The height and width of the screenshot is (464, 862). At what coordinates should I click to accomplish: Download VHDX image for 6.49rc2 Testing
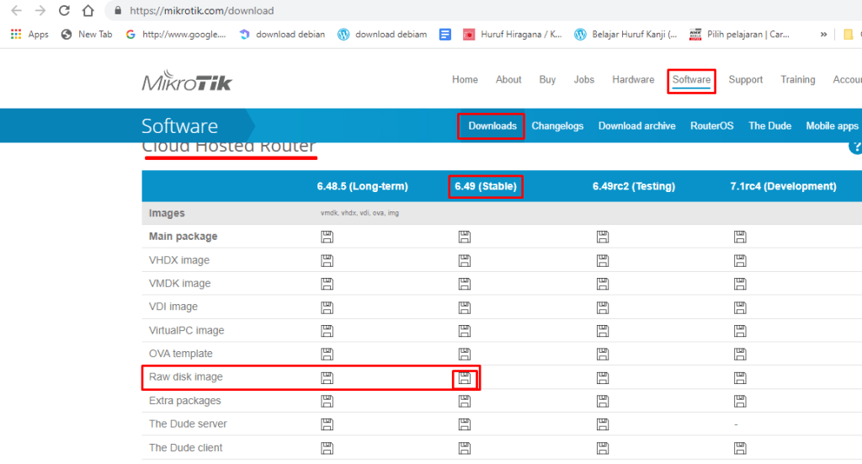602,260
